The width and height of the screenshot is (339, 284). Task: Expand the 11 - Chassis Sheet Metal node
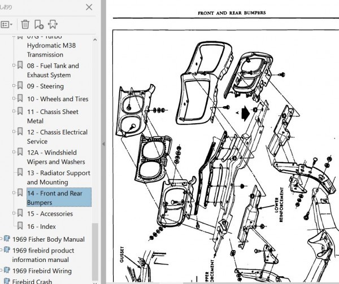pos(14,111)
